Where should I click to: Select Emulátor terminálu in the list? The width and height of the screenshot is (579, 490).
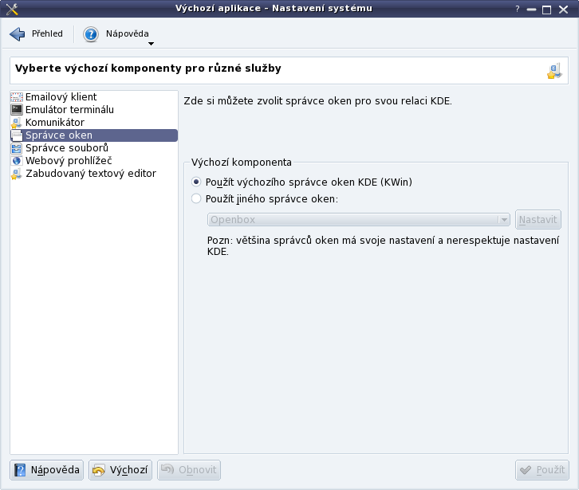(x=94, y=110)
